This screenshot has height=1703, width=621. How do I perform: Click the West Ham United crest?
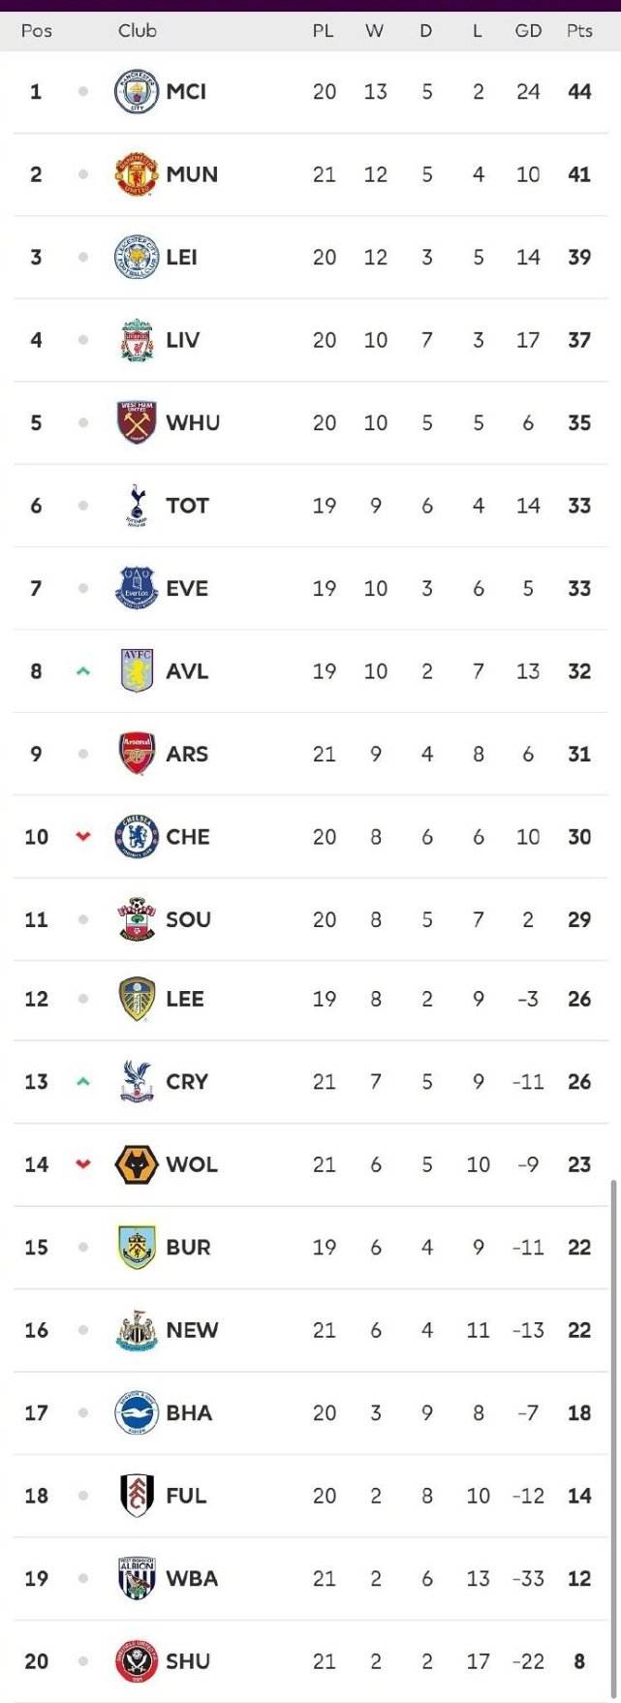pyautogui.click(x=137, y=423)
